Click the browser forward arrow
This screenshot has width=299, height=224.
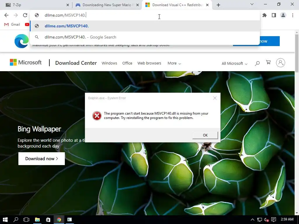click(x=16, y=15)
